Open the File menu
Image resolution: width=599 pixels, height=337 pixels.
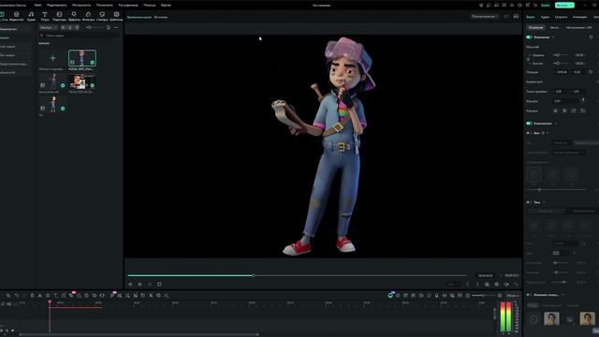(x=37, y=5)
